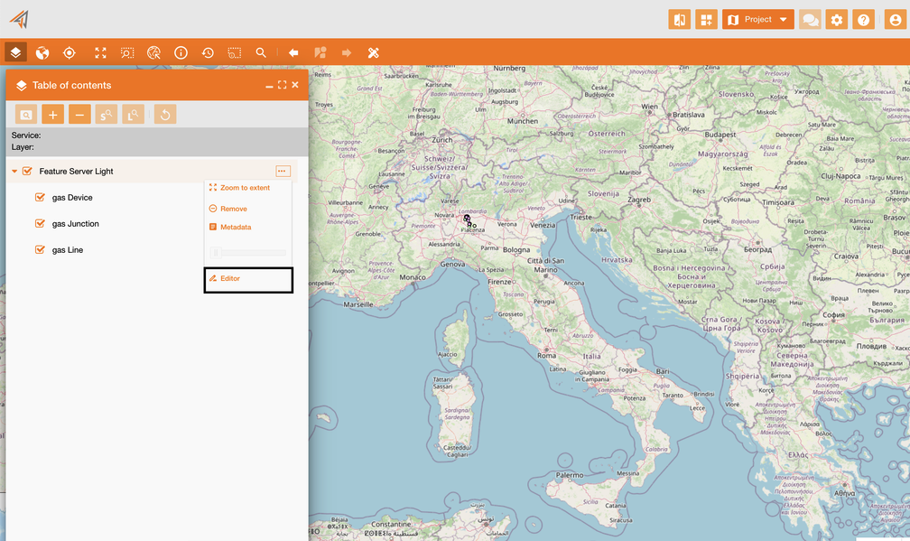Toggle Feature Server Light checkbox
Screen dimensions: 910x541
pyautogui.click(x=27, y=172)
